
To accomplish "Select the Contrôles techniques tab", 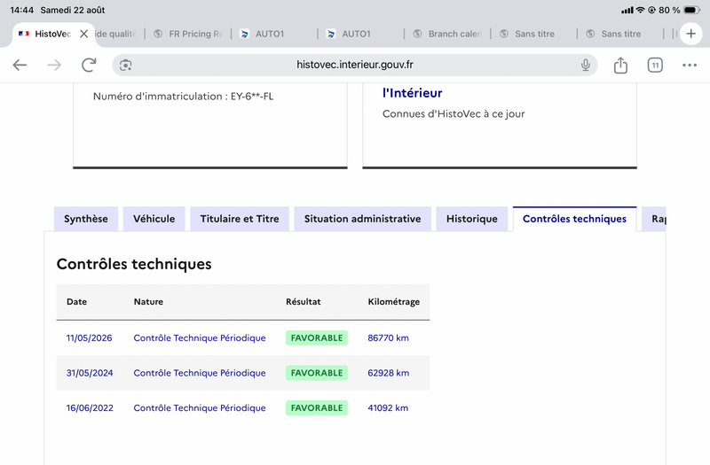I will (574, 219).
